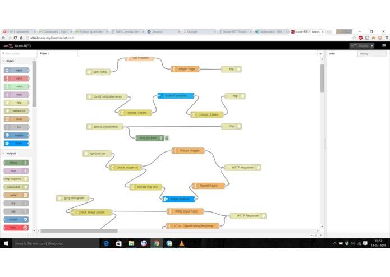Viewport: 390px width, 277px height.
Task: Open the info sidebar tab
Action: [x=341, y=53]
